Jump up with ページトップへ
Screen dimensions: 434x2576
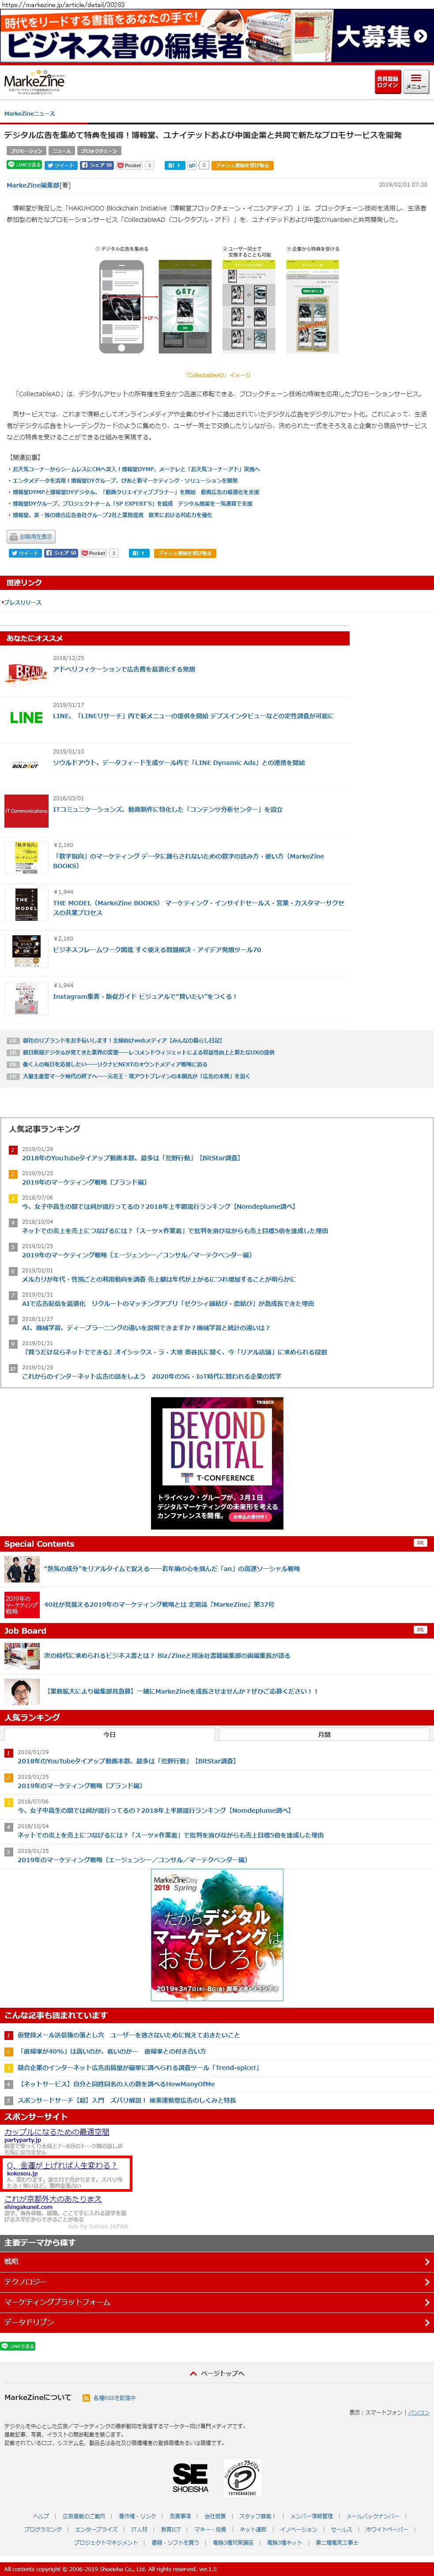217,2373
